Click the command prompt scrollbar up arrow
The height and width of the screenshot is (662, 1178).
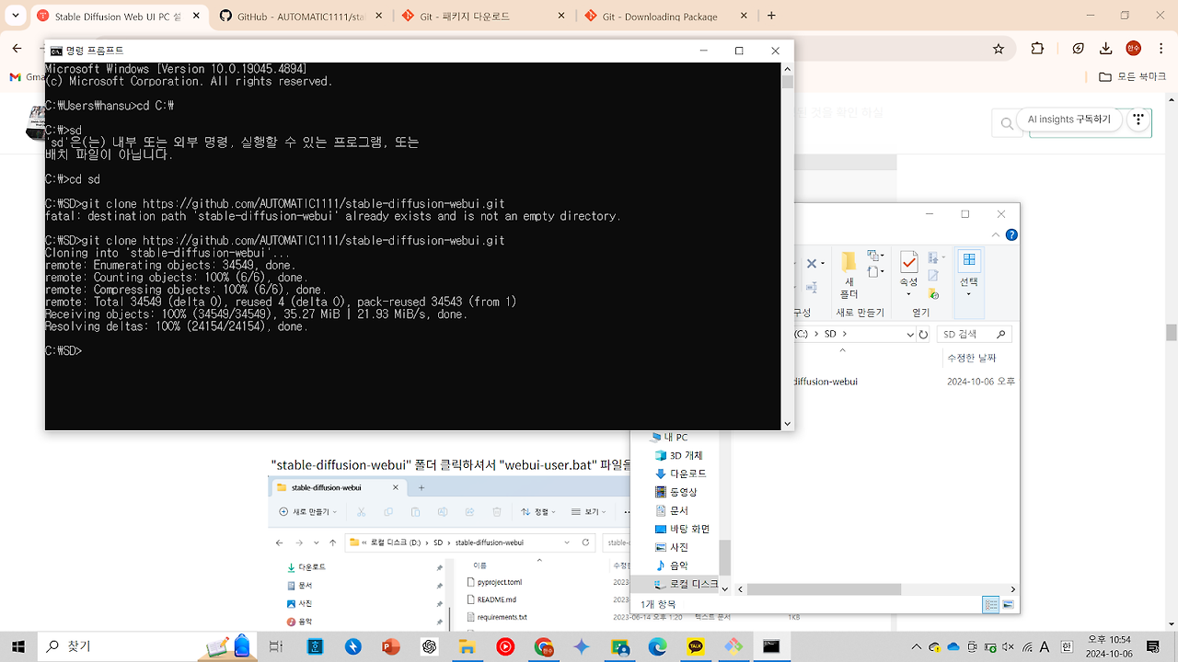click(x=788, y=68)
